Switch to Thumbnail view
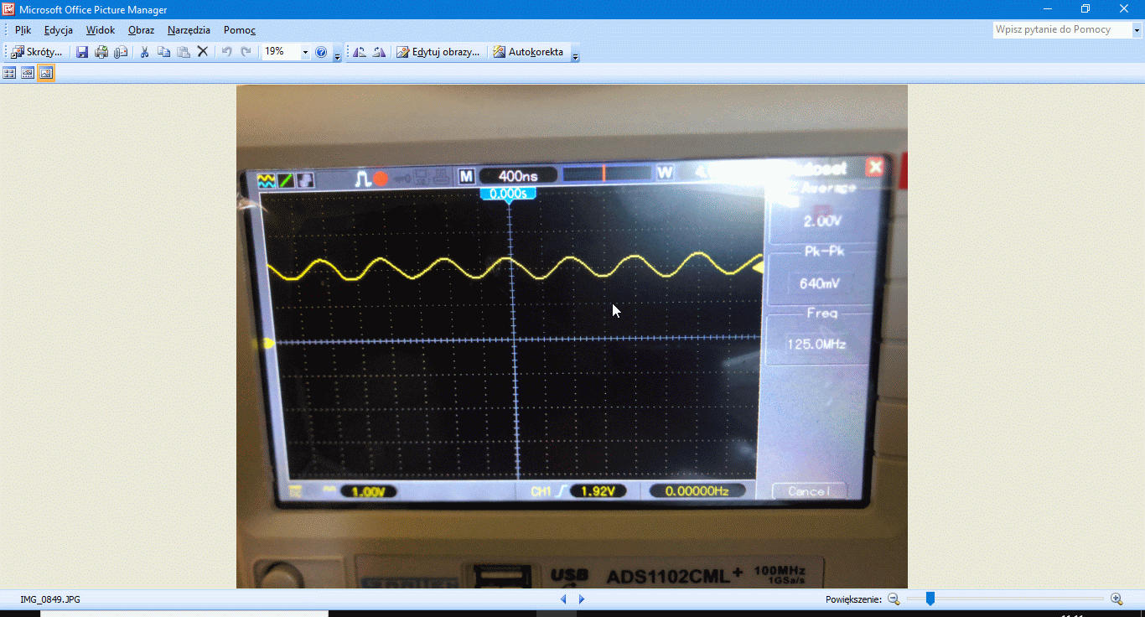Viewport: 1145px width, 617px height. pos(9,73)
